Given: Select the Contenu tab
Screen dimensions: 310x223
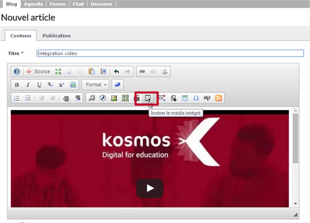Looking at the screenshot, I should [x=21, y=36].
